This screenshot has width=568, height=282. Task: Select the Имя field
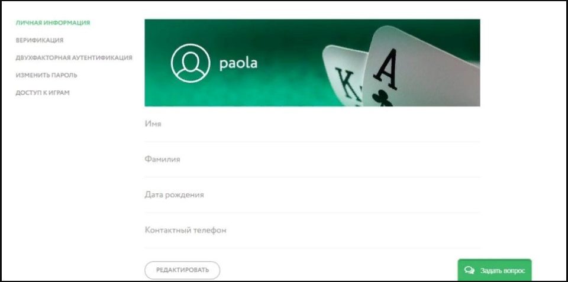pos(312,124)
